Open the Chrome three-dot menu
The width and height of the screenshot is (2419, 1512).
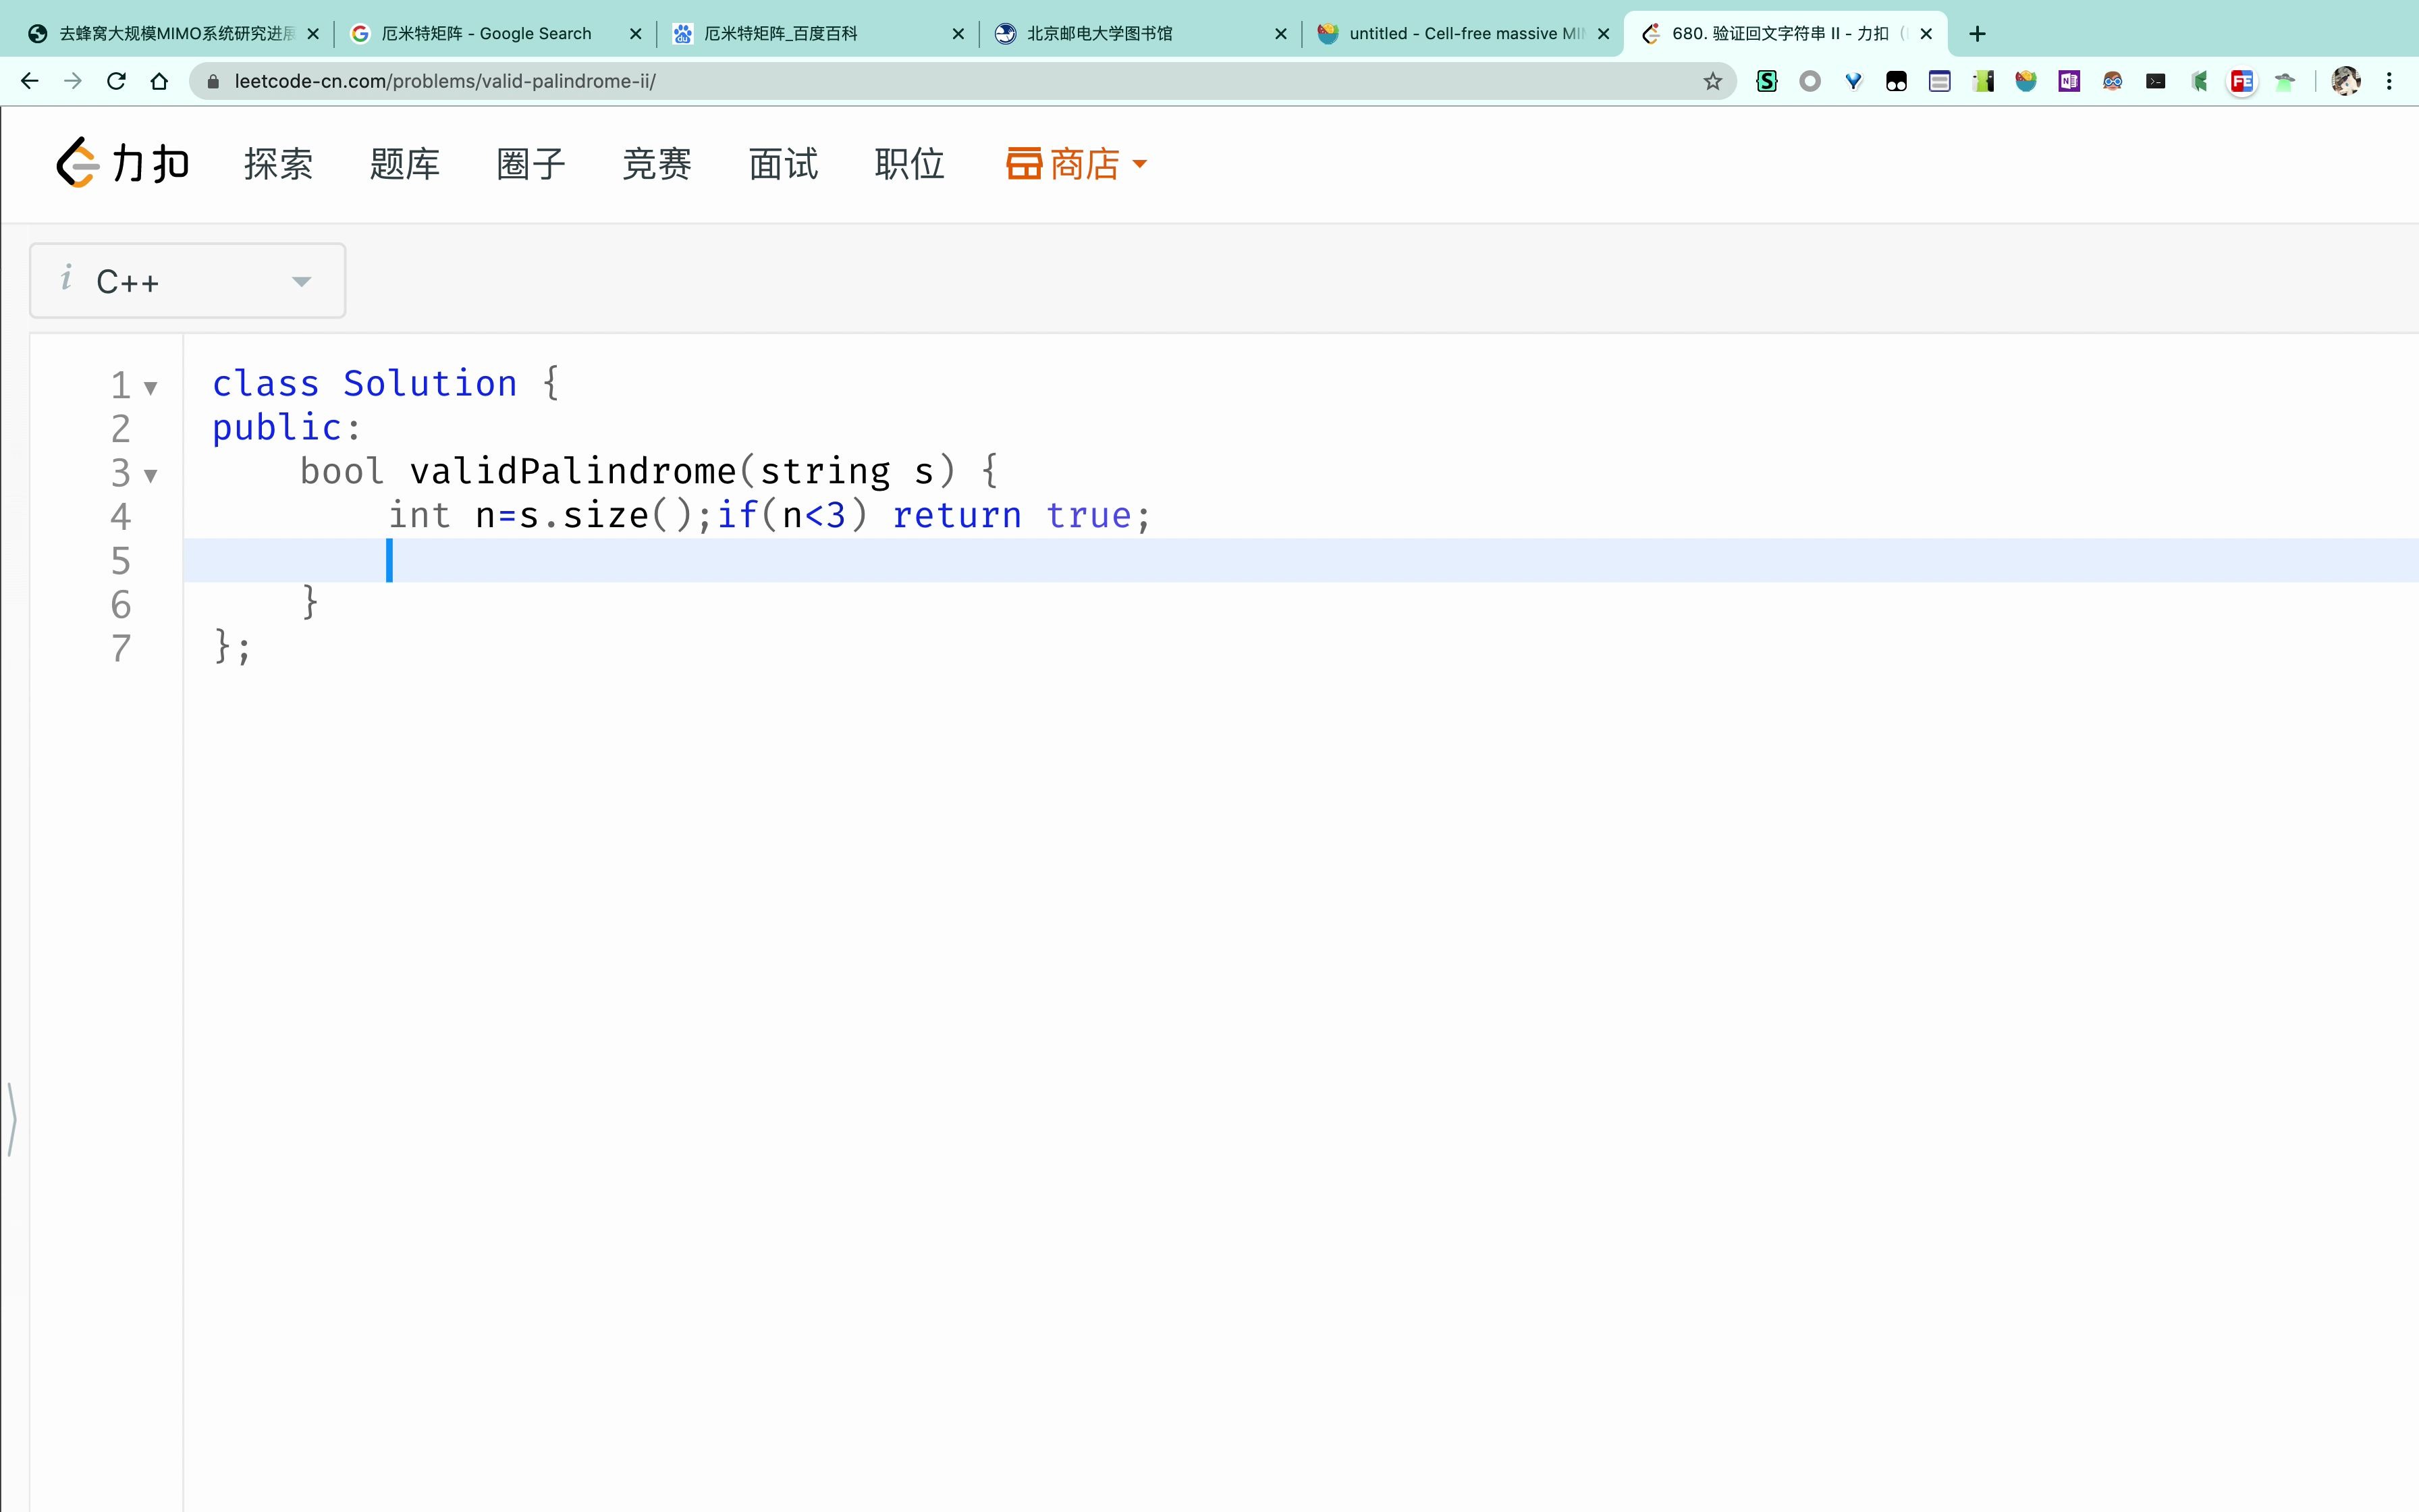tap(2390, 81)
